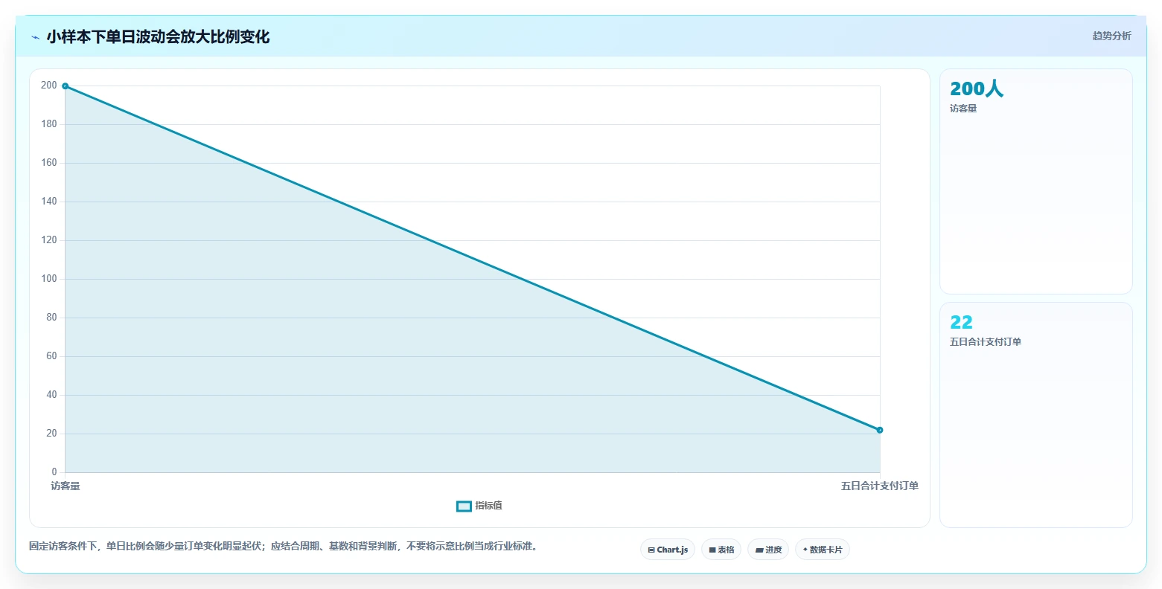
Task: Click the lightning icon beside the title
Action: point(36,37)
